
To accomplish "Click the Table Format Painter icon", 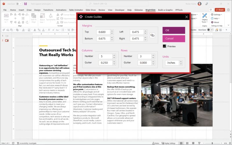I will (62, 22).
